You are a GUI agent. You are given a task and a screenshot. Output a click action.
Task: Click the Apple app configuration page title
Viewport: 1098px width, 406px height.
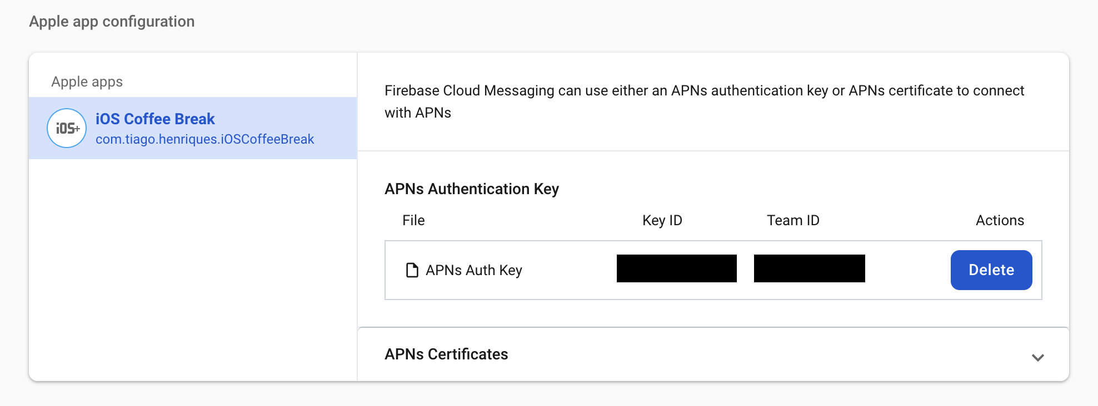tap(112, 22)
